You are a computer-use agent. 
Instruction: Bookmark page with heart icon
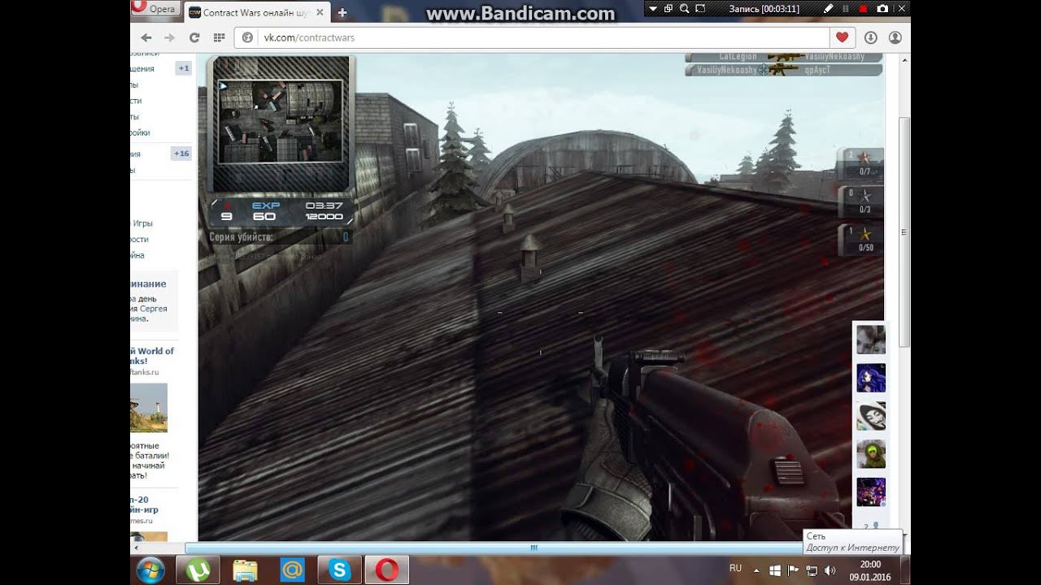pos(842,37)
